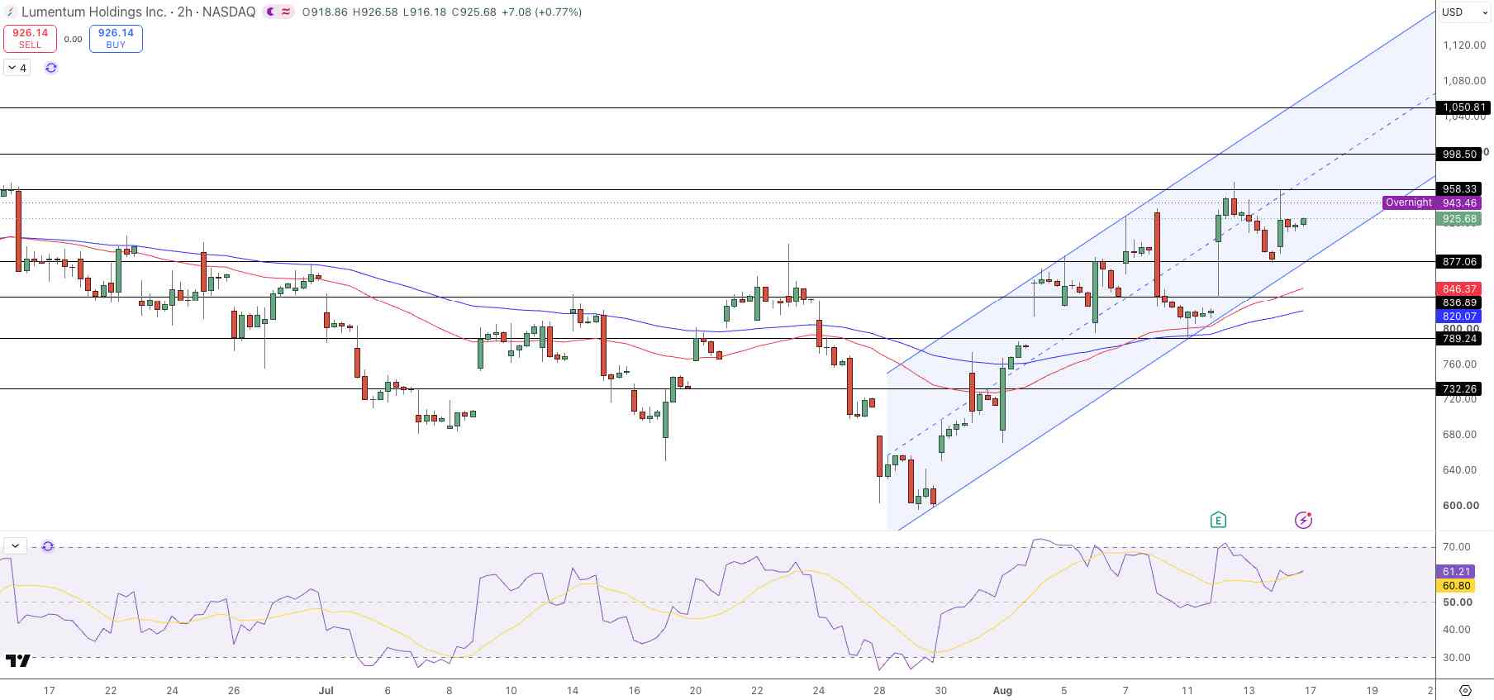Click the Lumentum symbol logo icon
This screenshot has height=700, width=1494.
10,12
